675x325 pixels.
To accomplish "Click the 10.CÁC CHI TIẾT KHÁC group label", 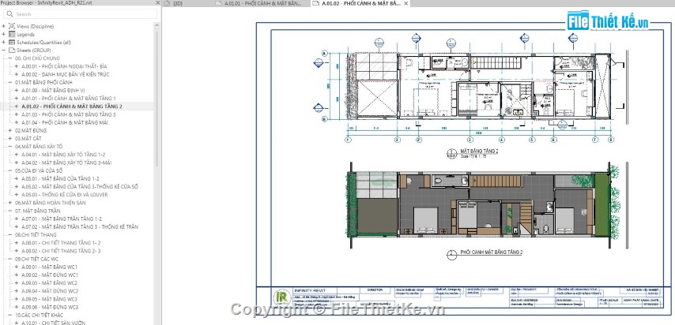I will (x=40, y=315).
